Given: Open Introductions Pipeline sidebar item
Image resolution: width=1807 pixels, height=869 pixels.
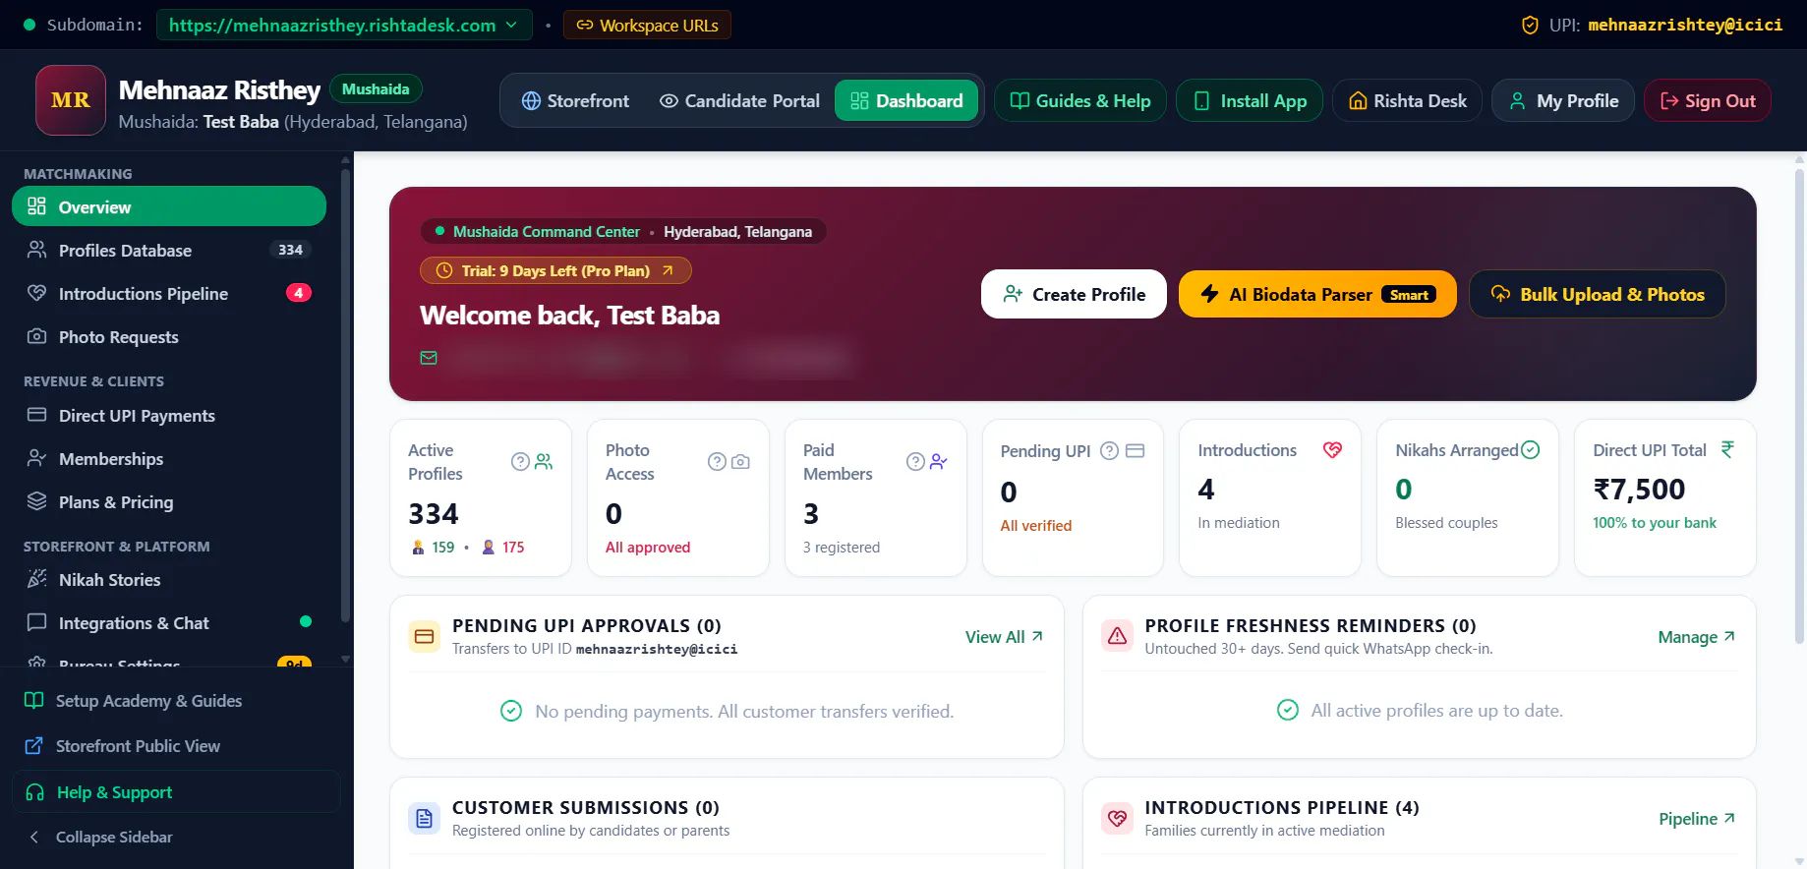Looking at the screenshot, I should 169,293.
